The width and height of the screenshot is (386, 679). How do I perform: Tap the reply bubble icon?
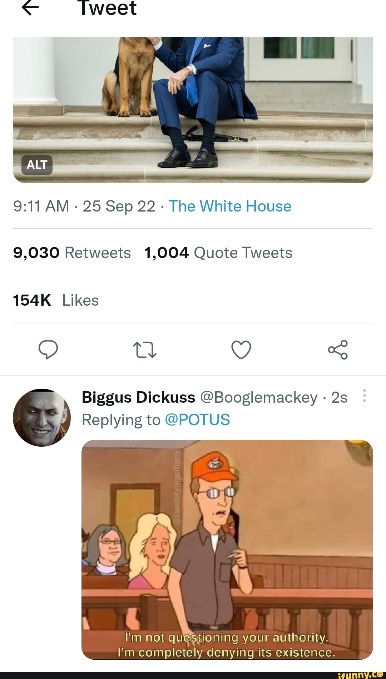pos(48,350)
